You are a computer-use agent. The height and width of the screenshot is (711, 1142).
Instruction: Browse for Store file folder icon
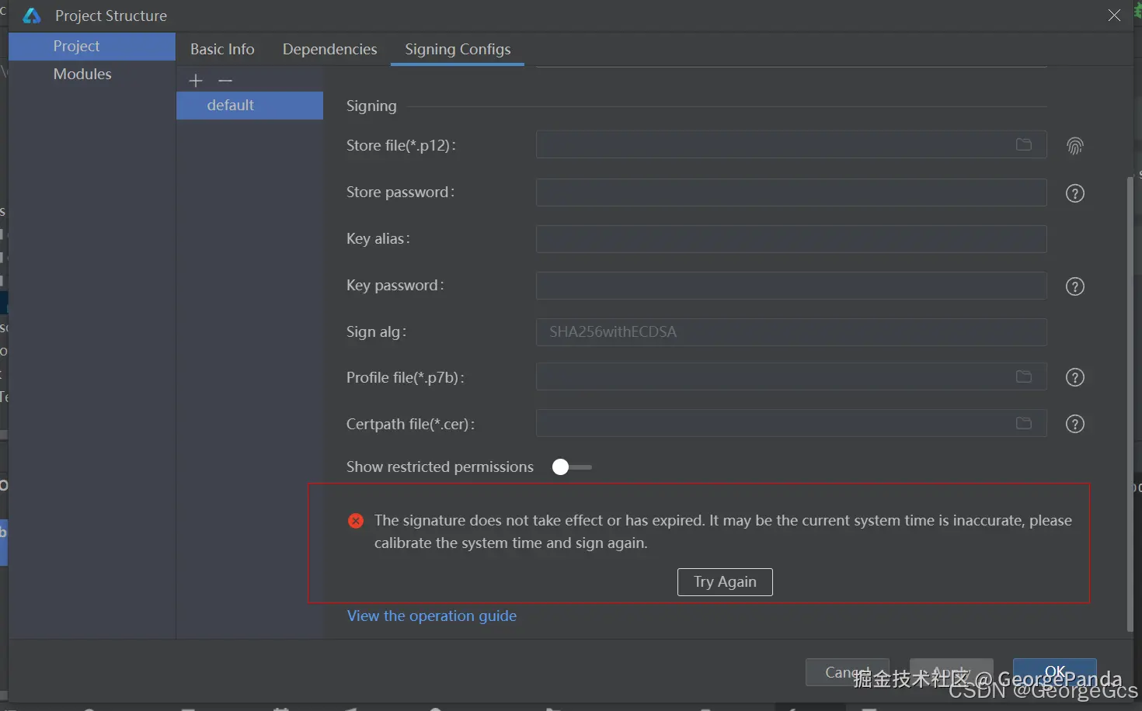pos(1024,144)
